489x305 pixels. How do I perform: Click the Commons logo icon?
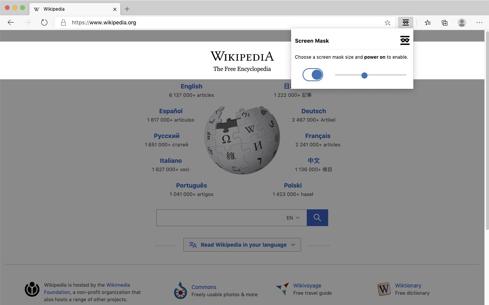[x=180, y=290]
